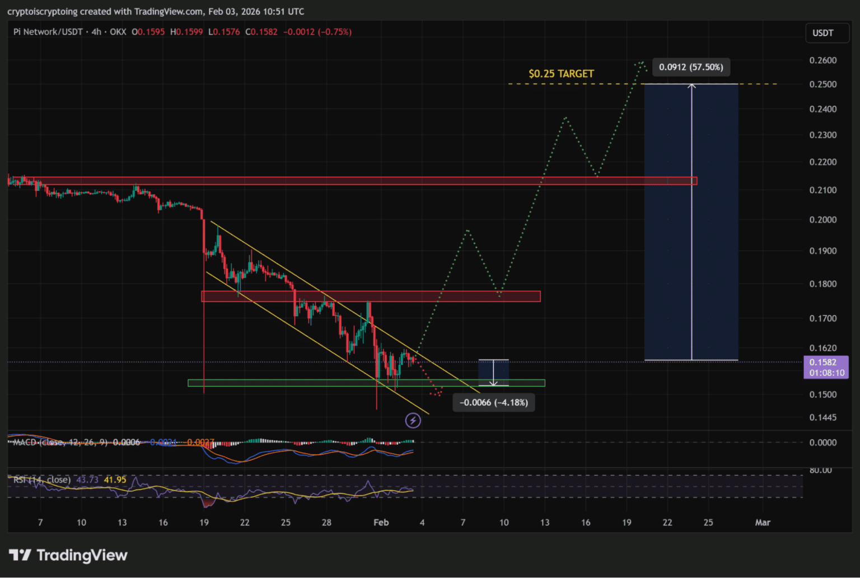This screenshot has width=860, height=578.
Task: Select the upper red resistance zone near 0.2100
Action: [x=352, y=181]
